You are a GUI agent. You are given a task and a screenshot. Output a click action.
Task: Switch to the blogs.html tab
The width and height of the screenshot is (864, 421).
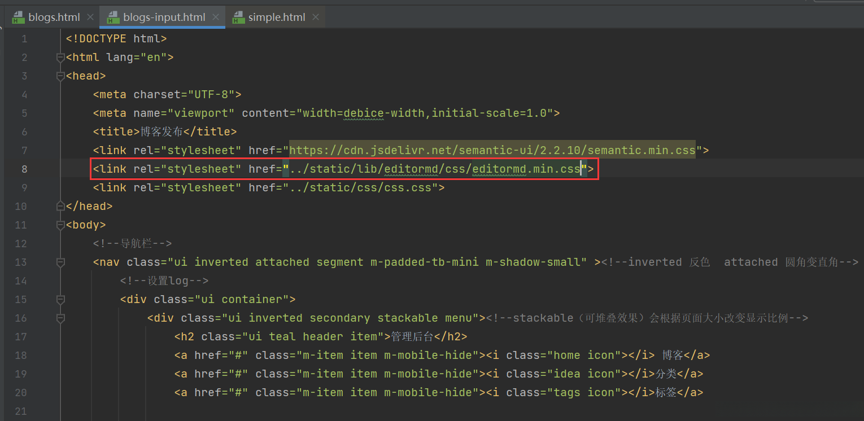click(x=54, y=17)
